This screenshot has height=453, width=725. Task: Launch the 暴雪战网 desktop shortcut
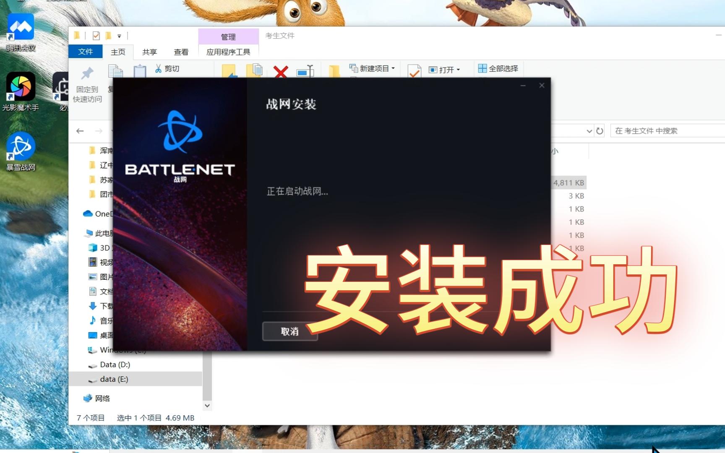(x=21, y=151)
